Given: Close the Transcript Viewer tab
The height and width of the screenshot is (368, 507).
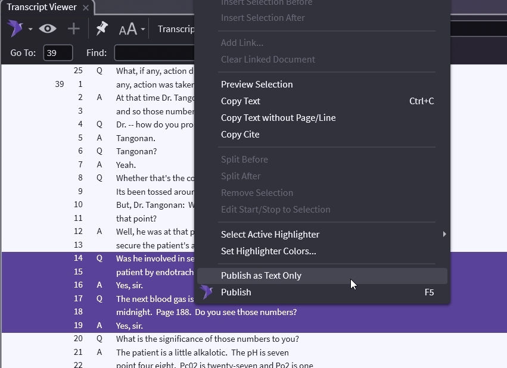Looking at the screenshot, I should [86, 8].
